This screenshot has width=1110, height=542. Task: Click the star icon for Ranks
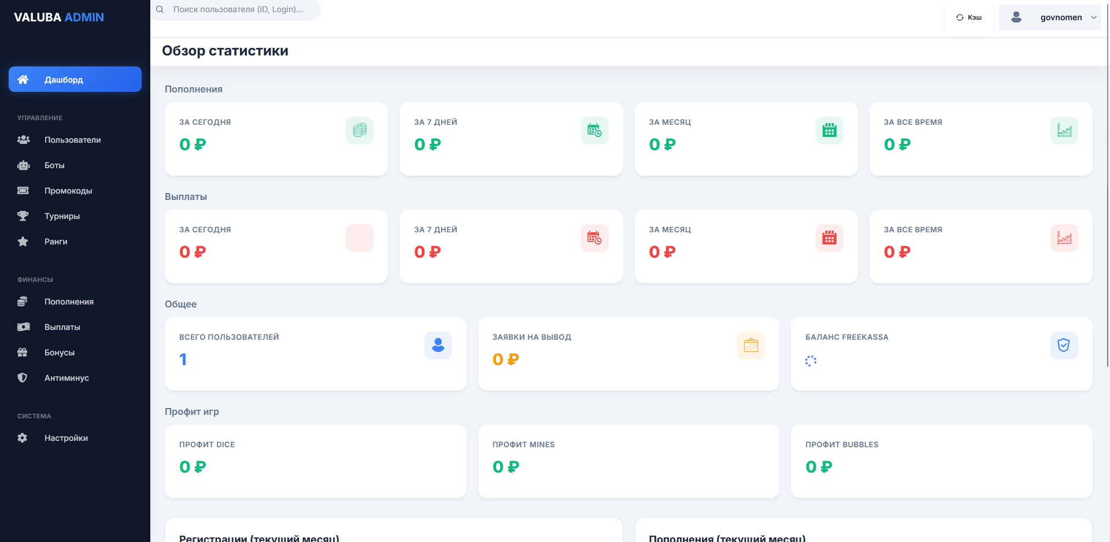pos(23,242)
